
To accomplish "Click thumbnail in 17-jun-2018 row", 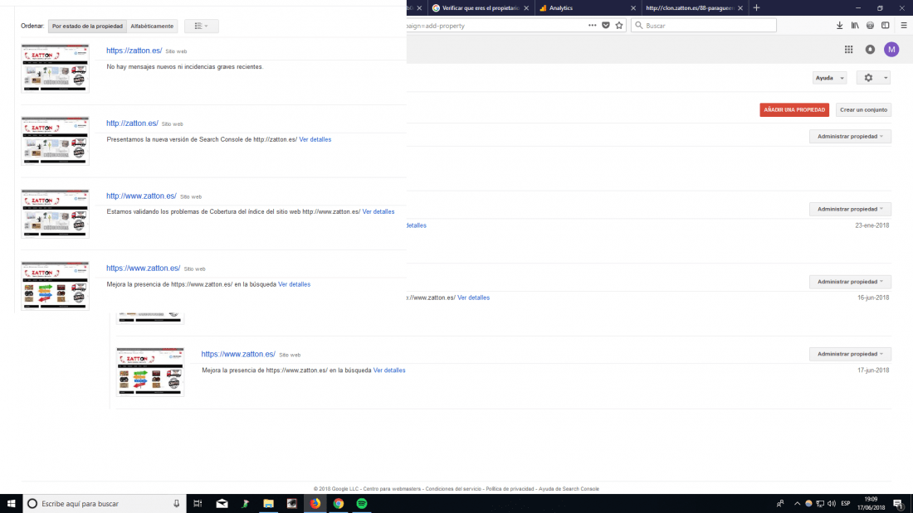I will pyautogui.click(x=150, y=372).
